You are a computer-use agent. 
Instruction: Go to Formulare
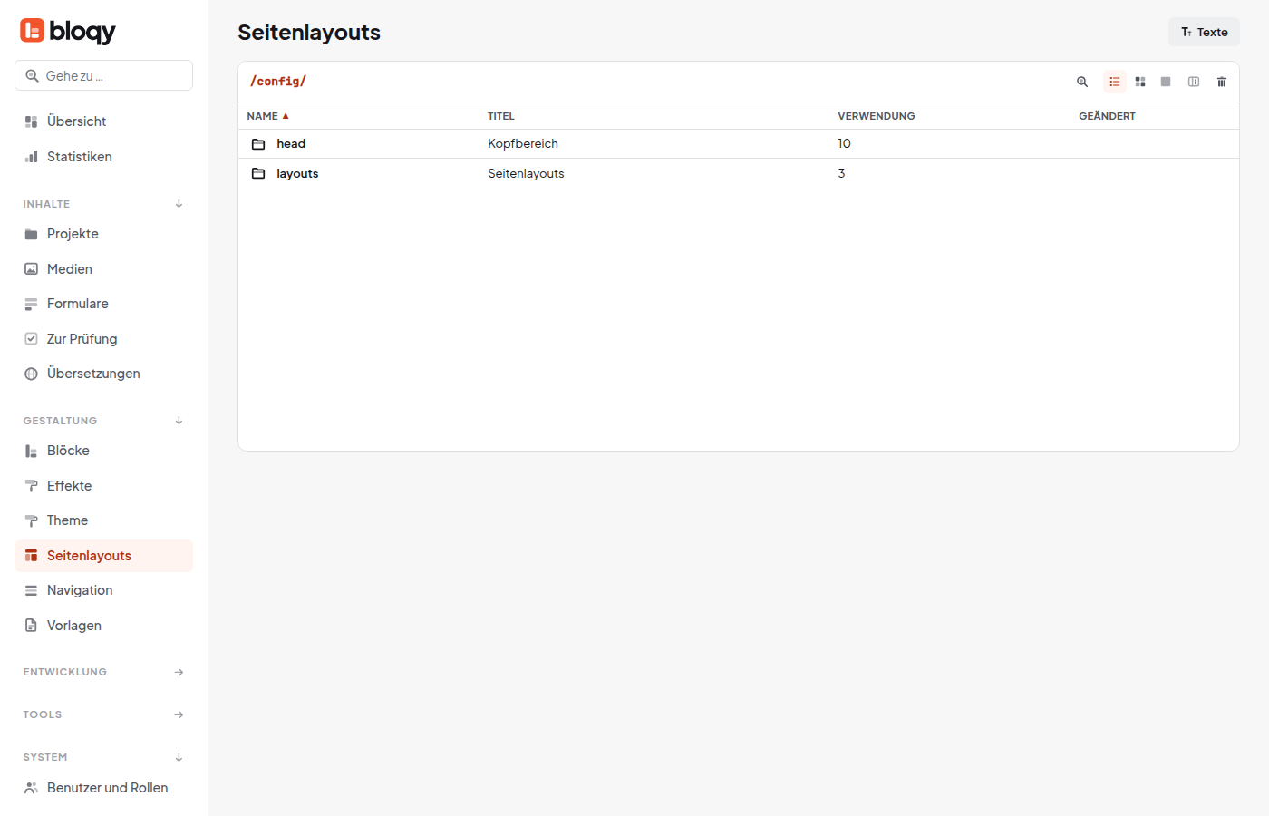(x=103, y=304)
